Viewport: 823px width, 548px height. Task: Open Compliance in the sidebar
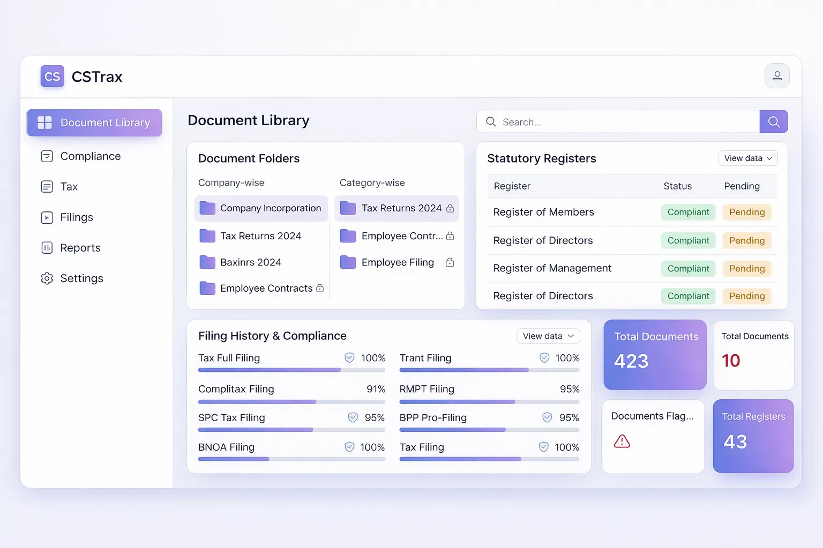90,156
